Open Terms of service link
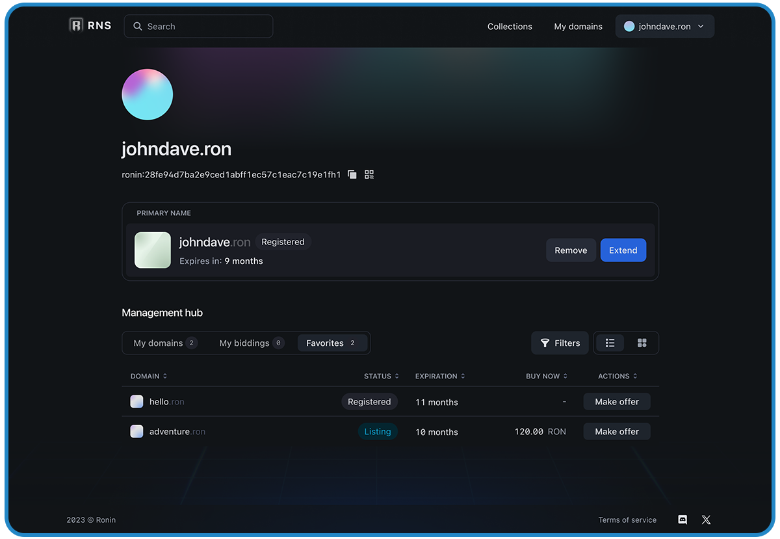This screenshot has height=539, width=780. [x=627, y=520]
